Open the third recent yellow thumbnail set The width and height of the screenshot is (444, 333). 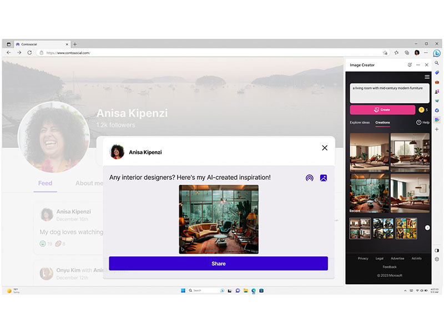pyautogui.click(x=406, y=228)
